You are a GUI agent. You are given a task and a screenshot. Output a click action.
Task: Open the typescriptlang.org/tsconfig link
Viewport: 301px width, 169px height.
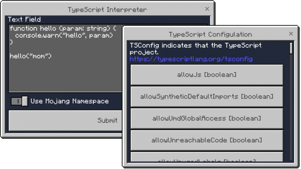191,59
